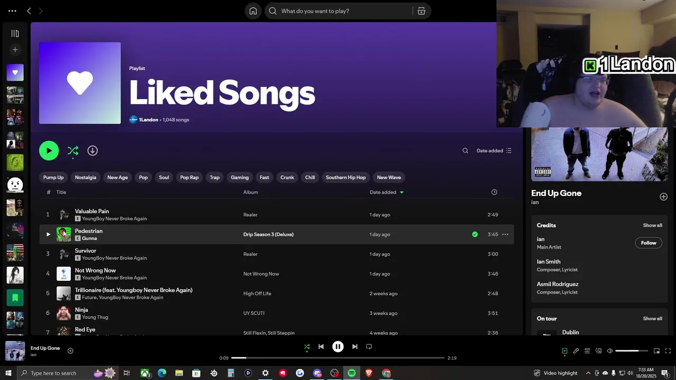
Task: Open artist Gunna link
Action: pyautogui.click(x=89, y=239)
